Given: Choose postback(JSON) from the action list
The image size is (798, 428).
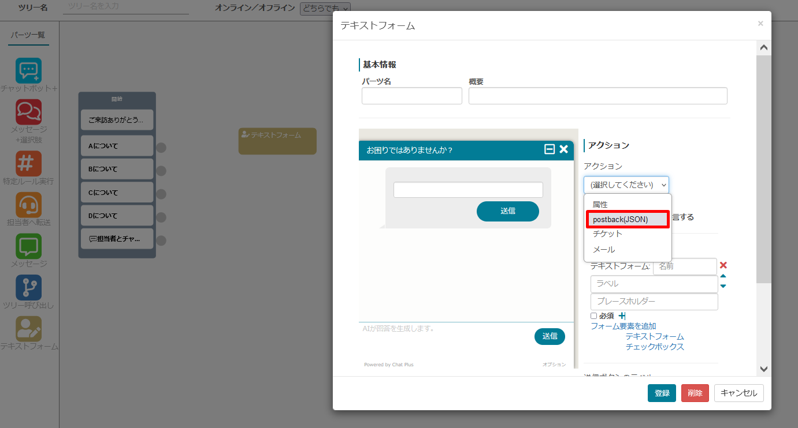Looking at the screenshot, I should click(x=628, y=219).
